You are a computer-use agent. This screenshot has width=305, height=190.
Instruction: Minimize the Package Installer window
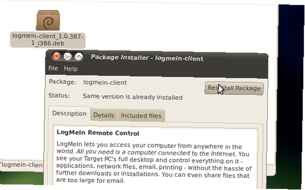pyautogui.click(x=68, y=57)
